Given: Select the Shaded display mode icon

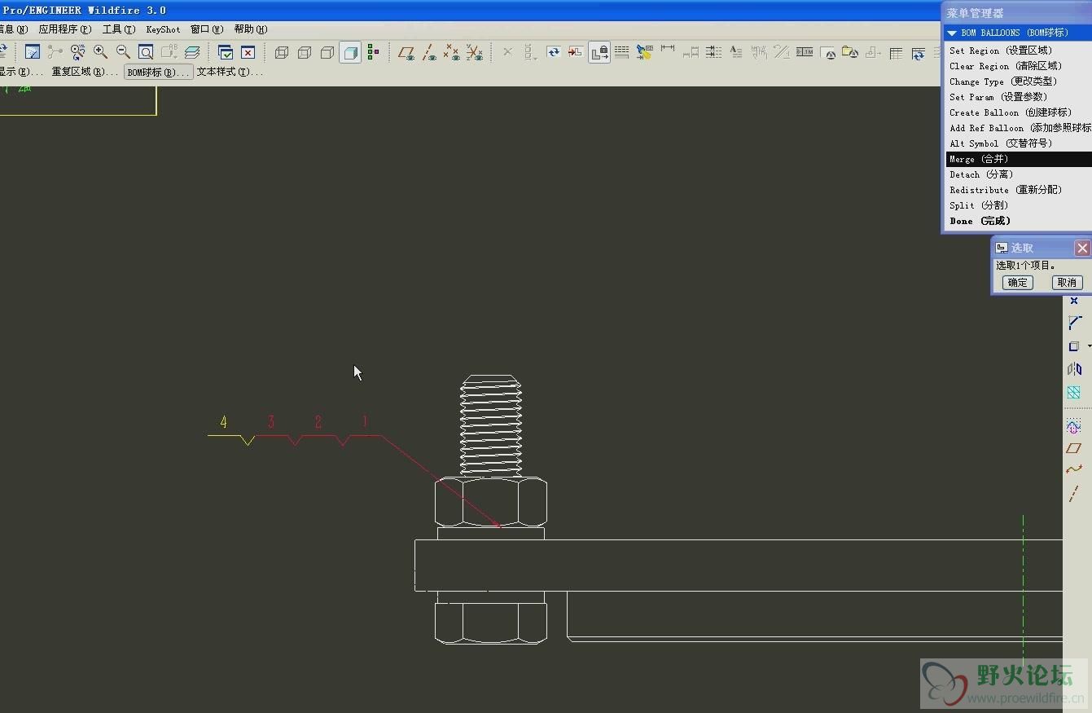Looking at the screenshot, I should click(350, 52).
